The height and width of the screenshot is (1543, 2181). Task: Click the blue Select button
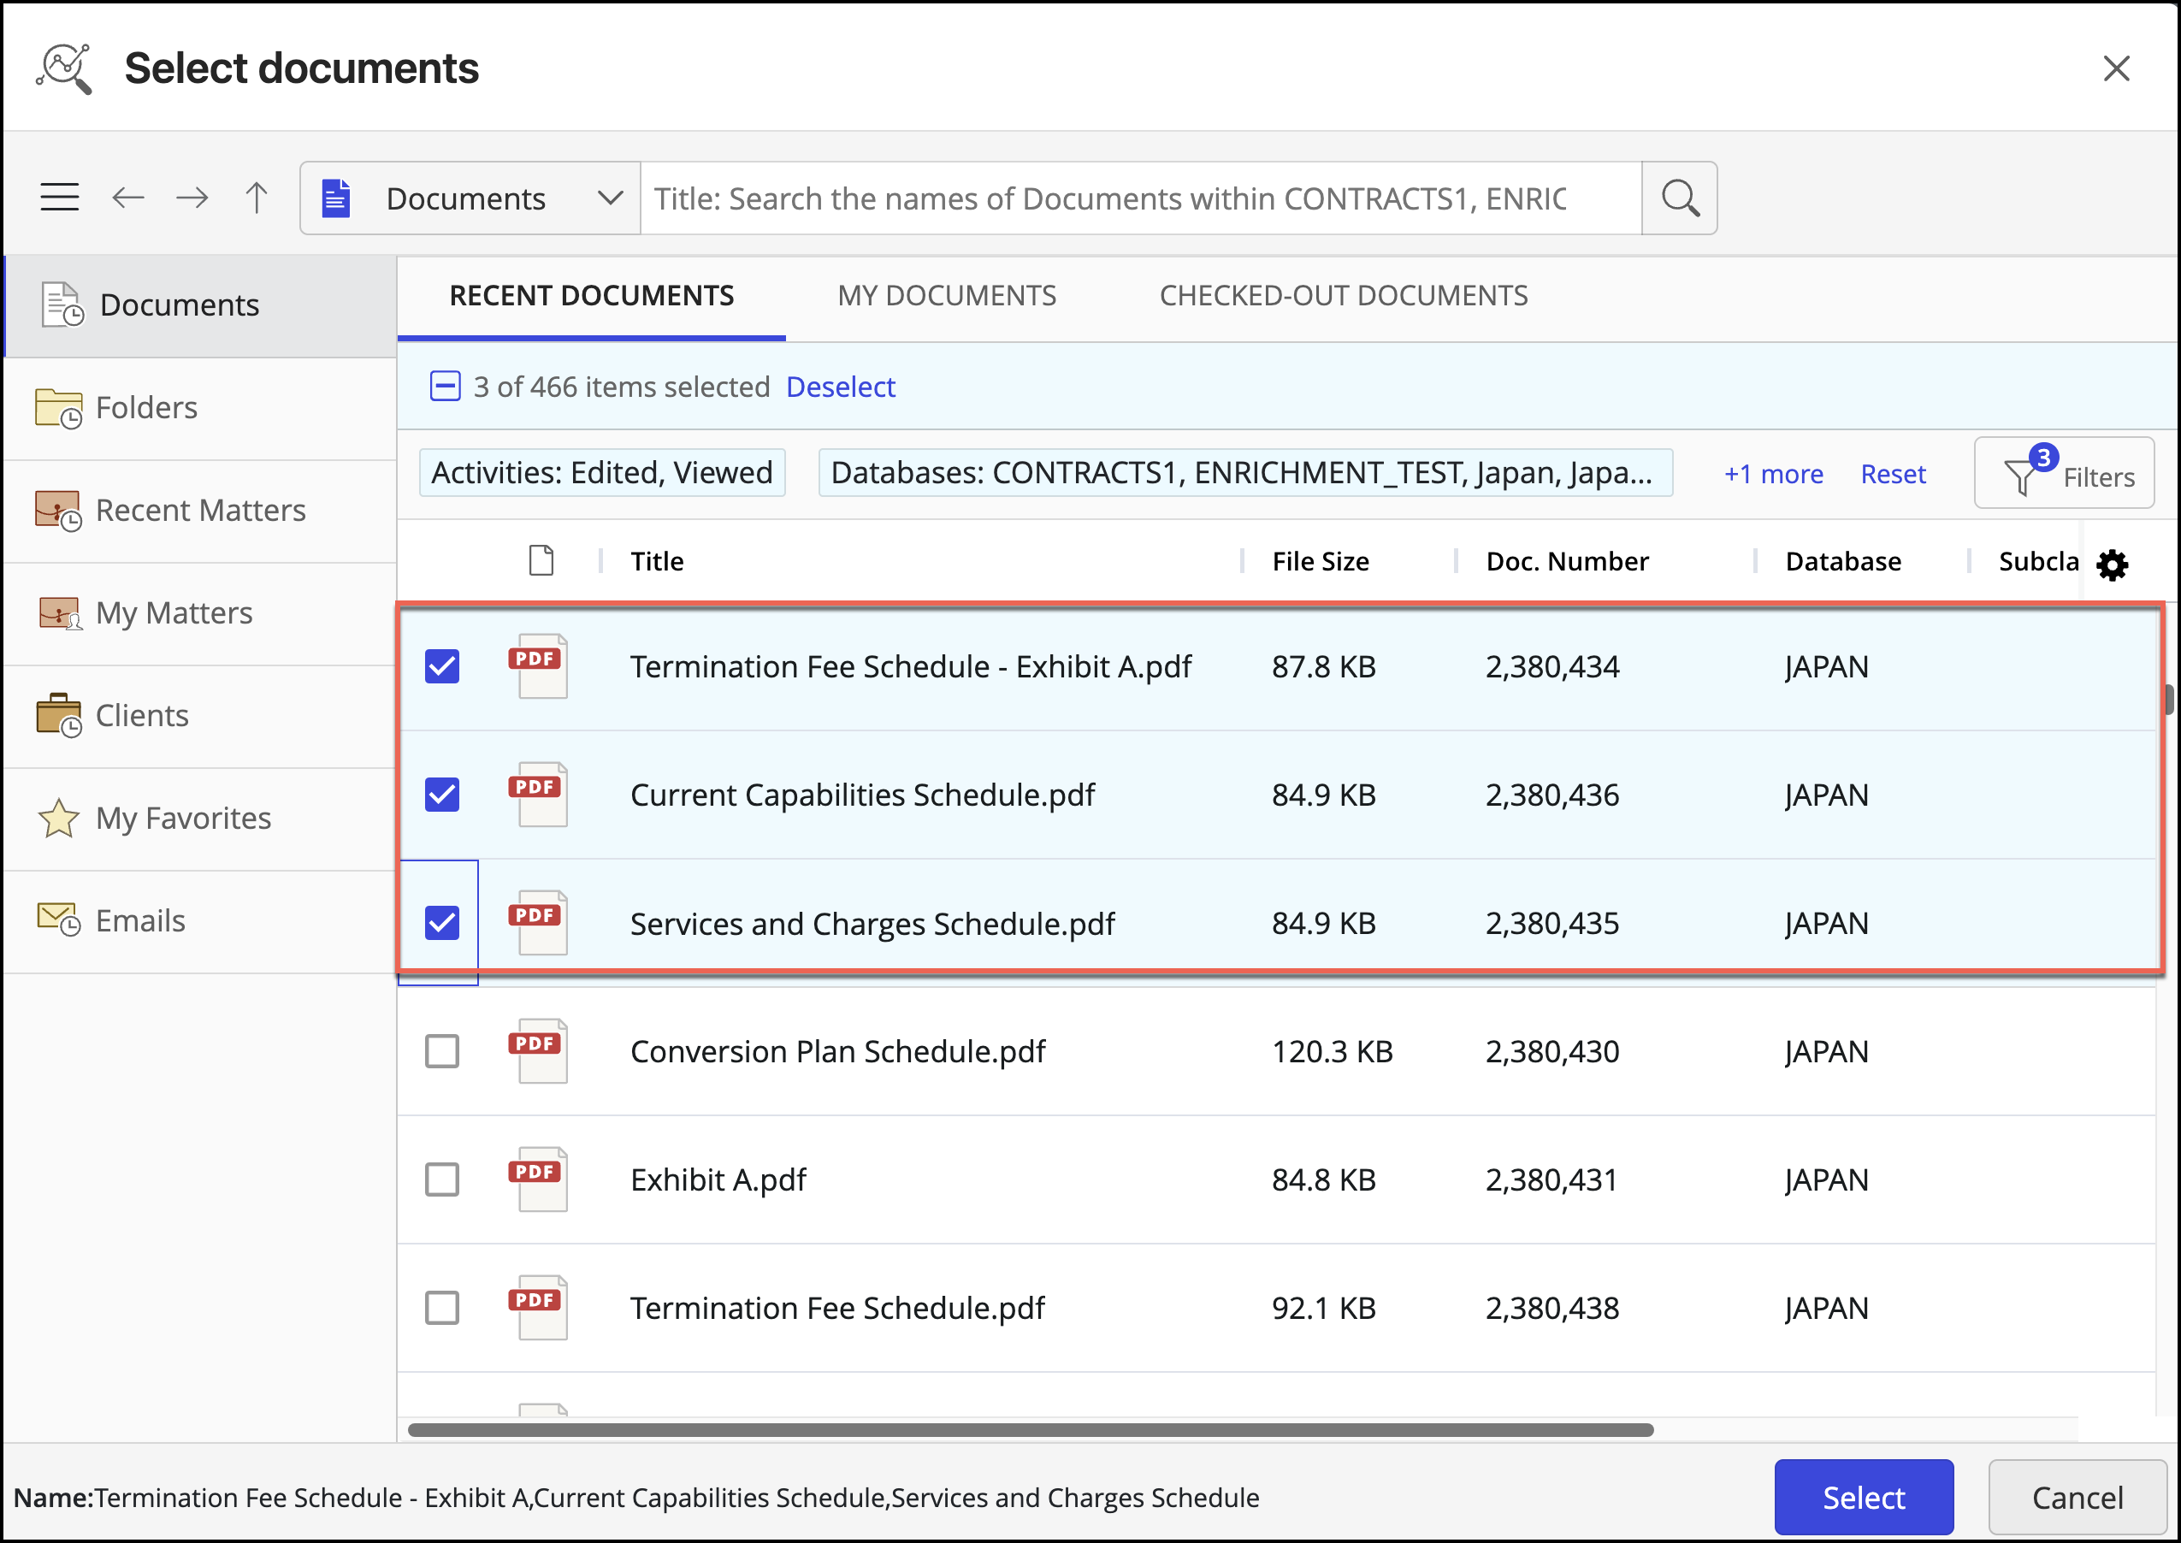pyautogui.click(x=1863, y=1498)
